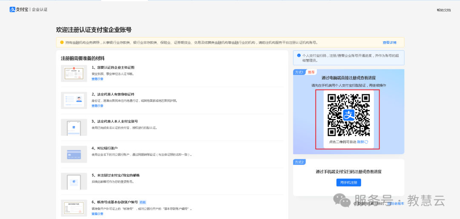460x219 pixels.
Task: Click the 刷新 link below the QR code
Action: pyautogui.click(x=360, y=142)
